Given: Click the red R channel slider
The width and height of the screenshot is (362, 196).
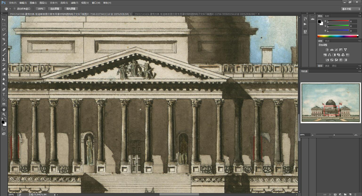Looking at the screenshot, I should pyautogui.click(x=338, y=21).
